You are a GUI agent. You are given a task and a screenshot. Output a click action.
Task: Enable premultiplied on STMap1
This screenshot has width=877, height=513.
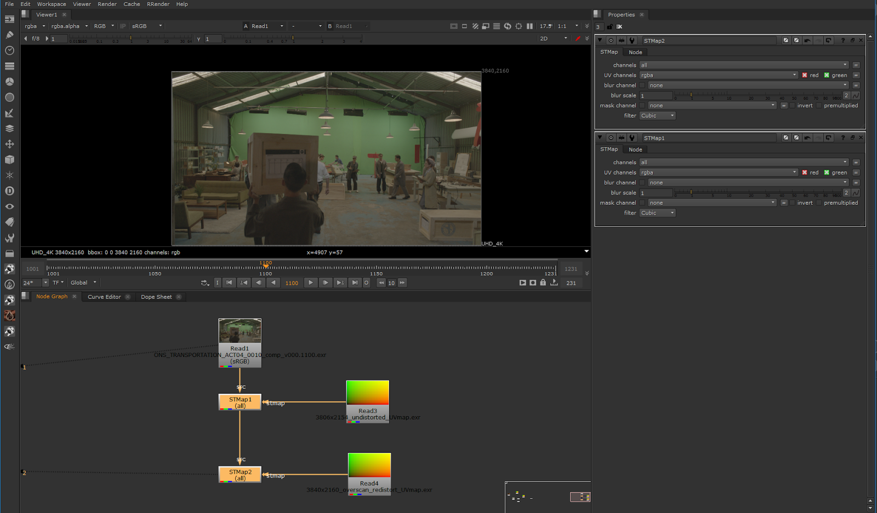coord(818,203)
